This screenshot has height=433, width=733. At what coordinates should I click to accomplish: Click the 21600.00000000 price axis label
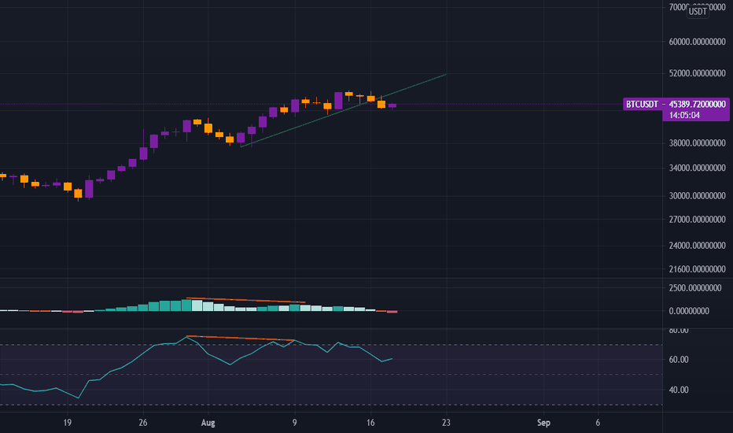coord(697,268)
